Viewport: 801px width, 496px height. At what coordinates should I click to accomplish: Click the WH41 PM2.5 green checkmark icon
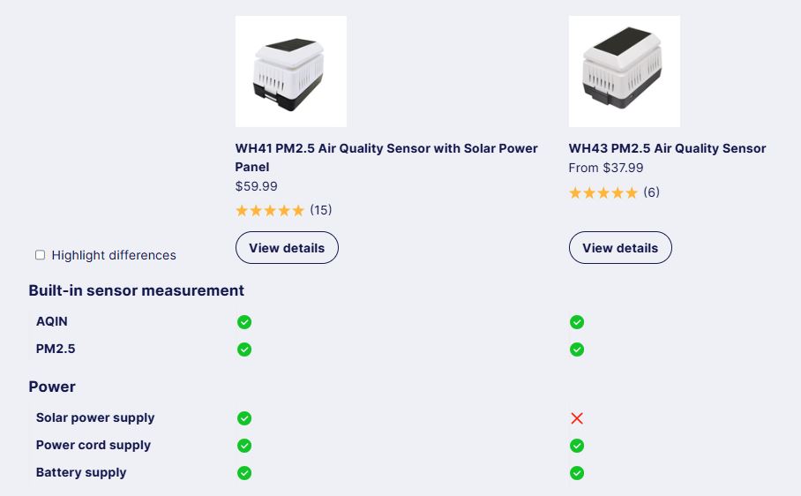click(x=244, y=349)
